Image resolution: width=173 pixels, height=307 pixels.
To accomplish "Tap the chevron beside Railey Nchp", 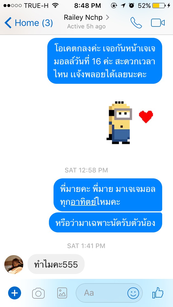I will (x=107, y=18).
